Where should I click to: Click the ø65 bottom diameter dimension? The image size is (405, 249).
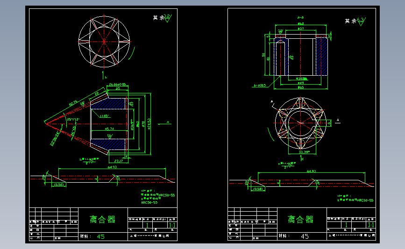301,87
